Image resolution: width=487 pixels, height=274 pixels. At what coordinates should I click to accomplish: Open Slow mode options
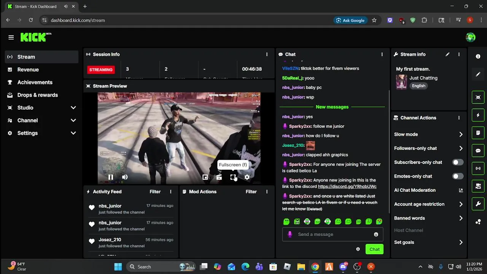coord(428,134)
